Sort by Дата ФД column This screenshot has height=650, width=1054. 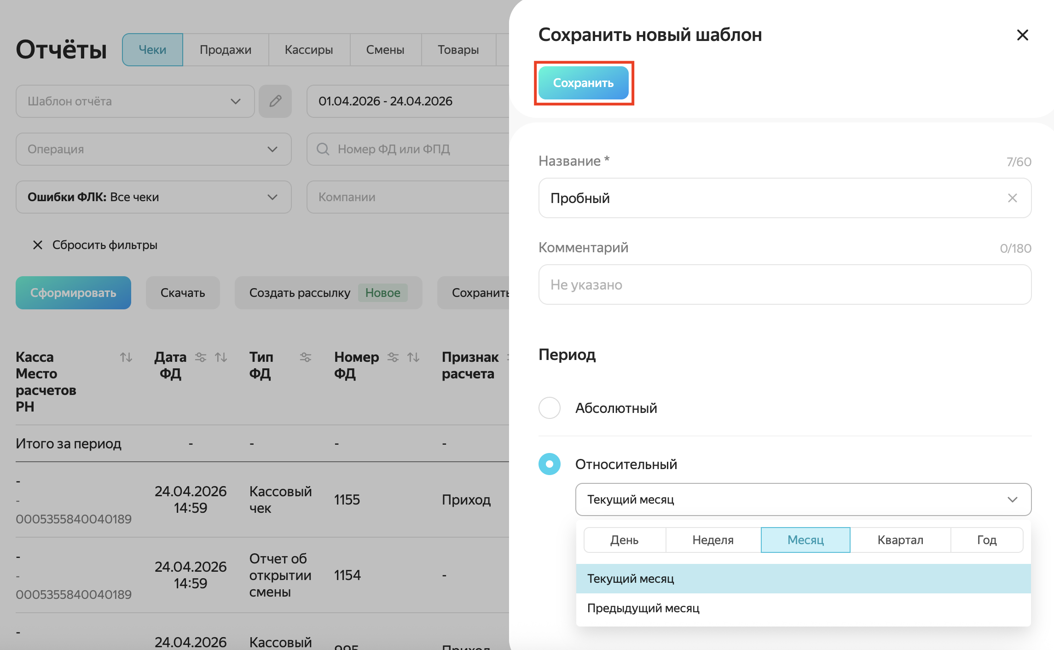(x=221, y=357)
